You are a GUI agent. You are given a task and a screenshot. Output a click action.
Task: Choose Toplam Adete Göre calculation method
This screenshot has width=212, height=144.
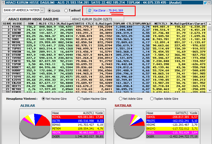[x=152, y=99]
